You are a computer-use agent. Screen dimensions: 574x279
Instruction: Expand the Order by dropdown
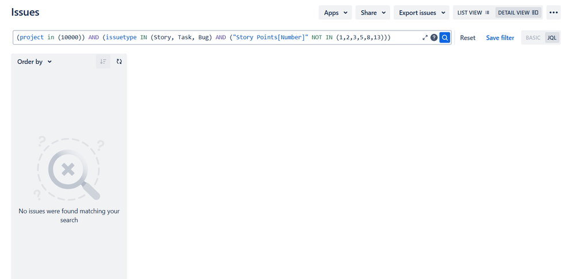point(34,62)
